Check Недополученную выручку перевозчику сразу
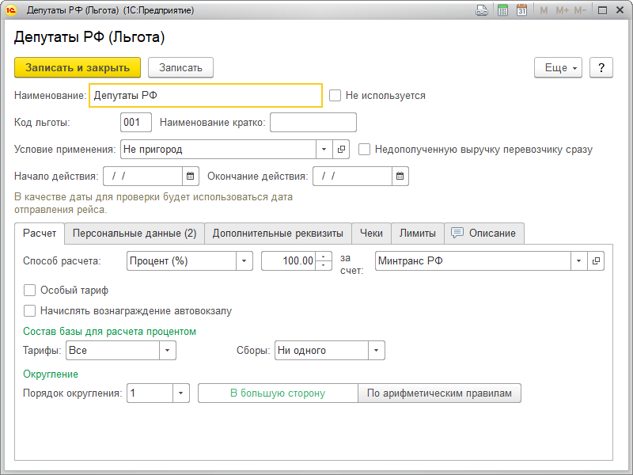The width and height of the screenshot is (633, 475). tap(365, 149)
